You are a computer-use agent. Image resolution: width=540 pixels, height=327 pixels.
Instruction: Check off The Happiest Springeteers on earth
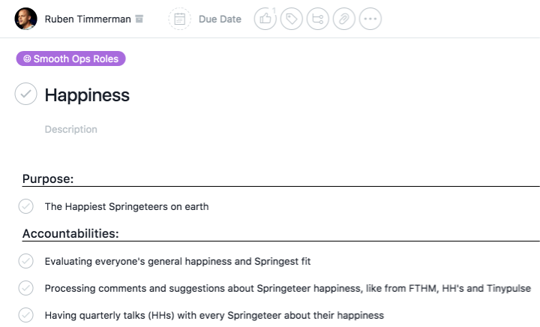[x=25, y=206]
